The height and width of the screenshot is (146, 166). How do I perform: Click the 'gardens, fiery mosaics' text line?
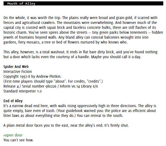tap(65, 42)
